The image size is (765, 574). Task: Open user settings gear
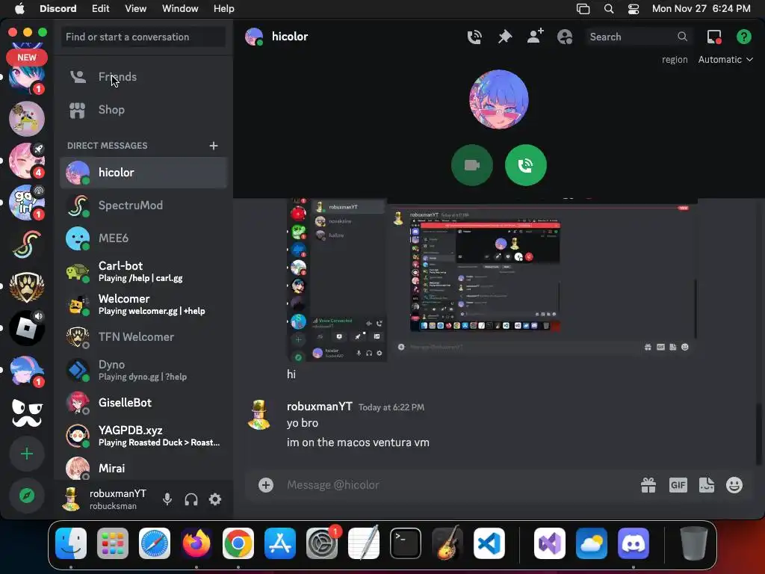click(x=215, y=499)
